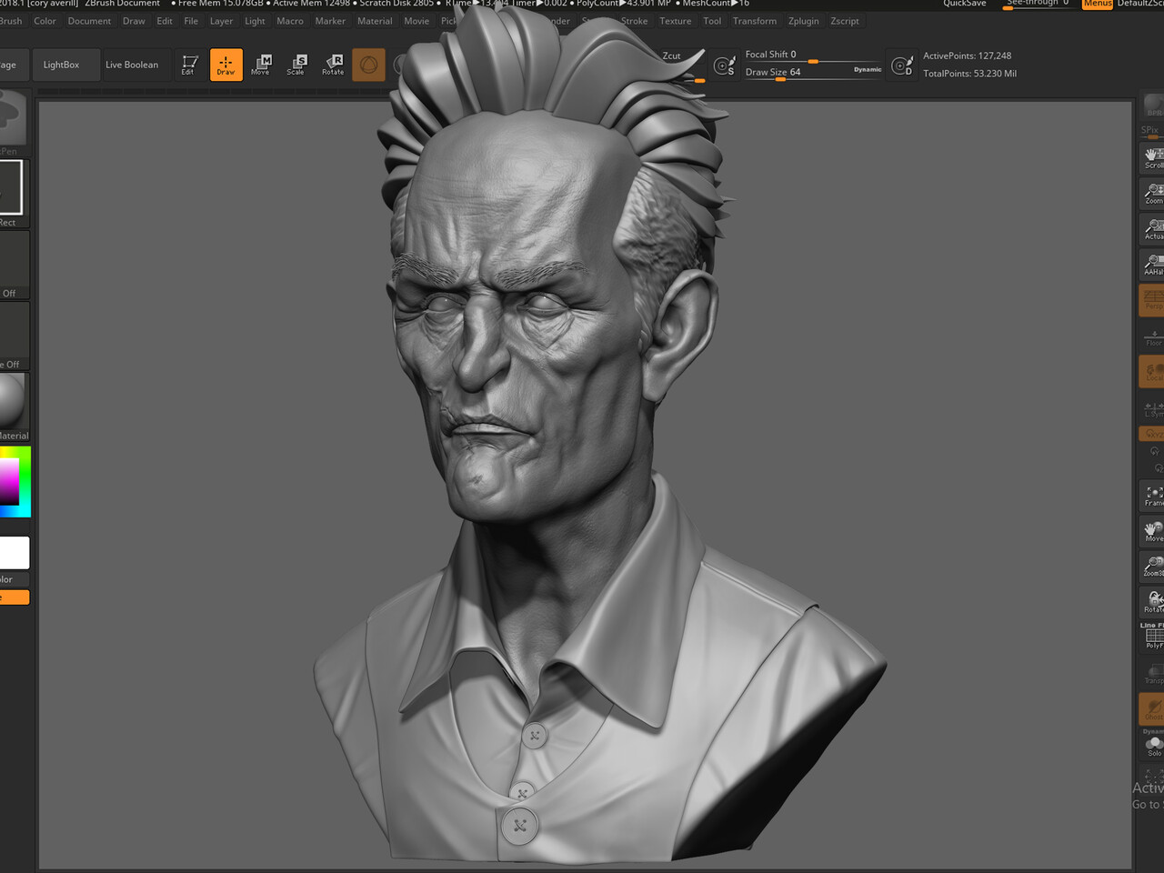Open the Edit menu
1164x873 pixels.
pos(165,21)
